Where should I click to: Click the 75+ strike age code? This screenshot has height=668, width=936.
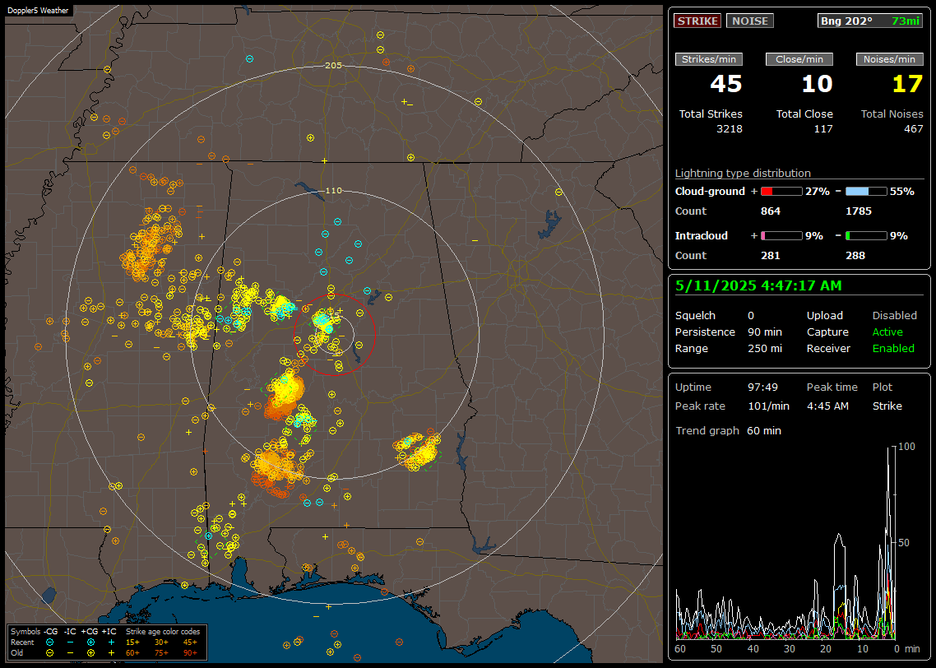[161, 653]
